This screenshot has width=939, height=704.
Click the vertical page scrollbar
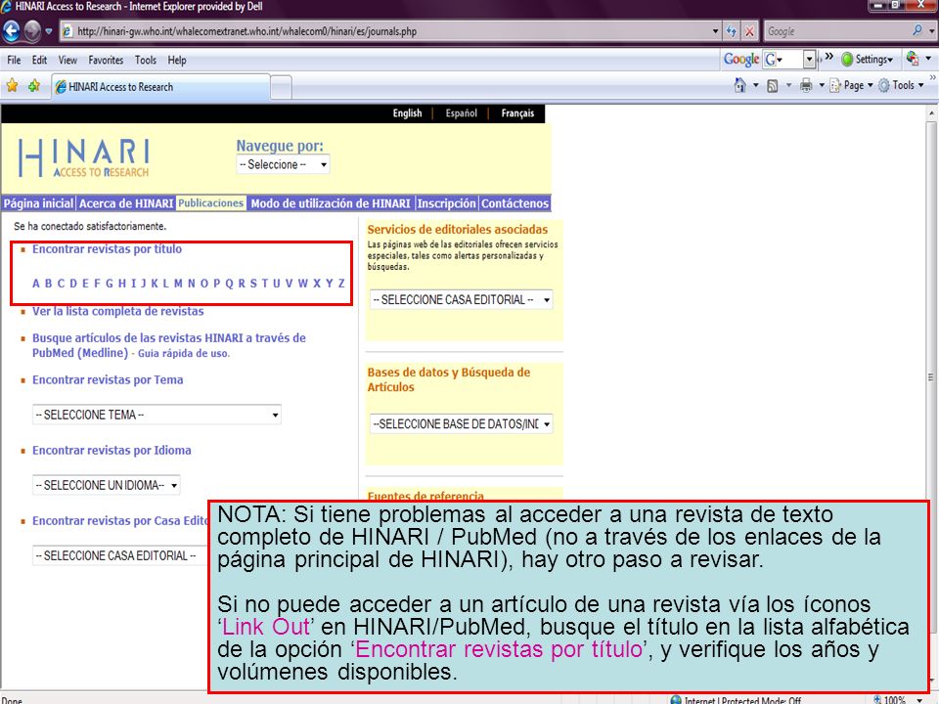(x=930, y=377)
